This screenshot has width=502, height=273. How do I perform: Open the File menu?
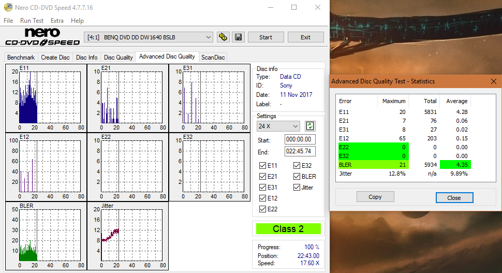[x=8, y=21]
